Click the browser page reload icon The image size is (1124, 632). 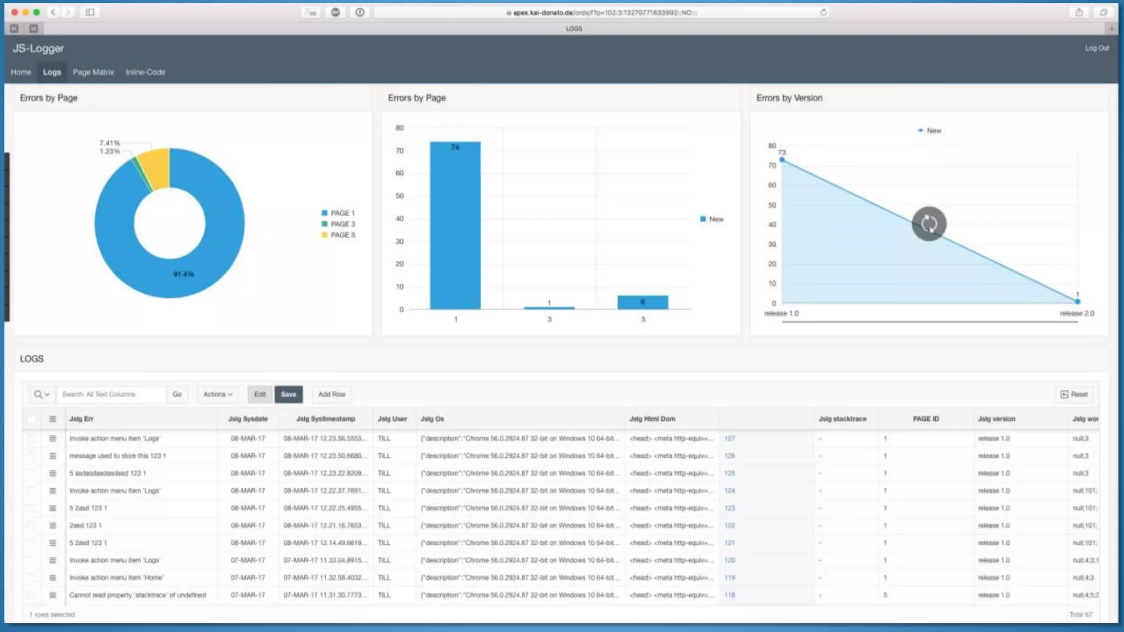click(x=823, y=12)
